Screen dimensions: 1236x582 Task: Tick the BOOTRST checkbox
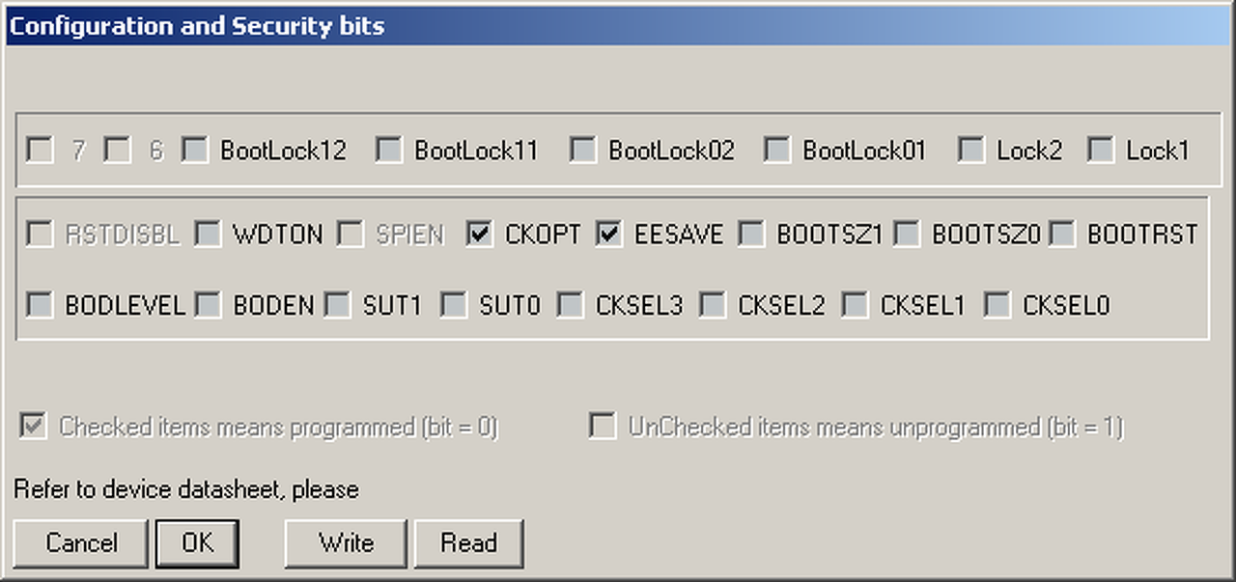coord(1062,234)
